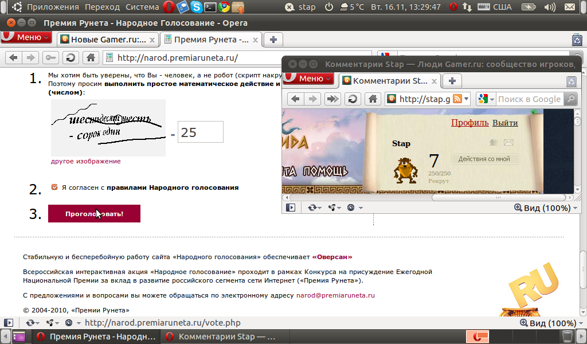This screenshot has height=344, width=587.
Task: Open Google Chrome launcher in panel
Action: (x=224, y=7)
